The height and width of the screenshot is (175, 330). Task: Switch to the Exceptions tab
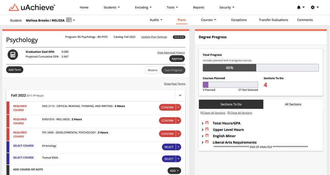point(239,20)
